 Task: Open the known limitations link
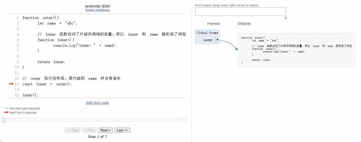[97, 10]
